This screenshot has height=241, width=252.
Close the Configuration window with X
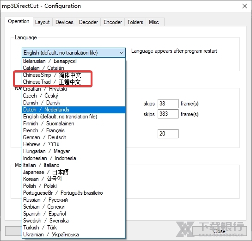245,6
